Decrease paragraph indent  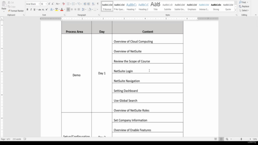[85, 4]
